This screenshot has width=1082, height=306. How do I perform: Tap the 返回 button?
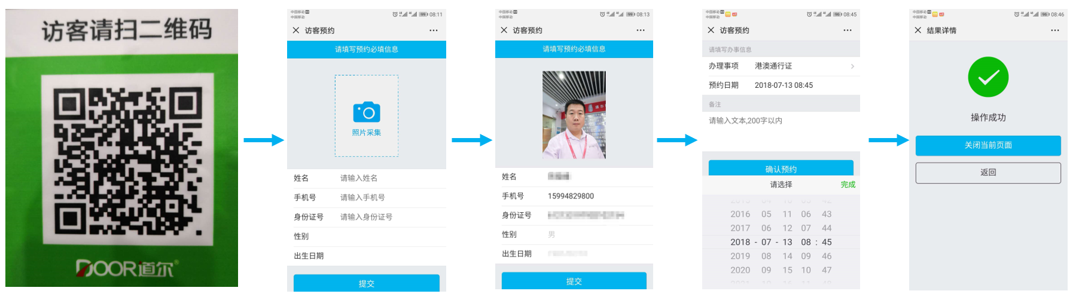point(988,173)
